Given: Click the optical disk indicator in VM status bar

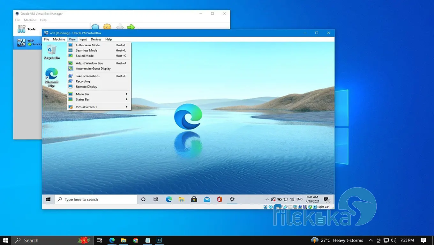Looking at the screenshot, I should pyautogui.click(x=271, y=207).
